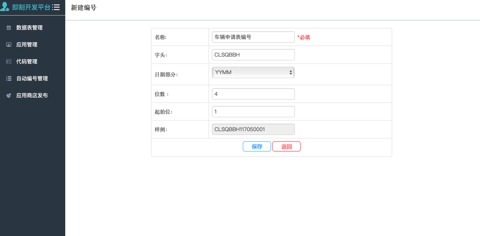
Task: Toggle the sidebar hamburger menu icon
Action: pyautogui.click(x=56, y=7)
